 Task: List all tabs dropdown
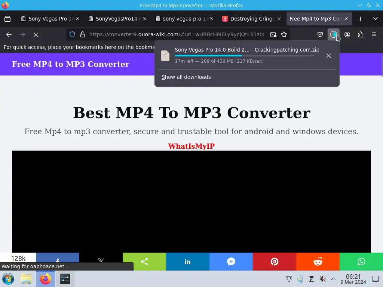[376, 19]
